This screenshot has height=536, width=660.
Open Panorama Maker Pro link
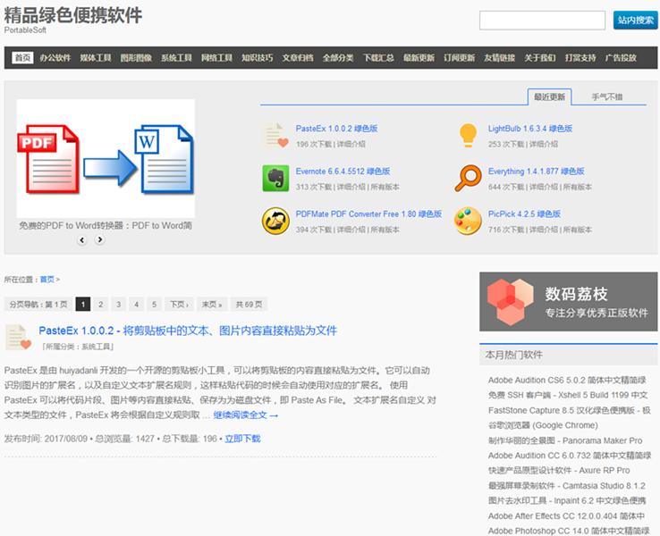tap(565, 440)
